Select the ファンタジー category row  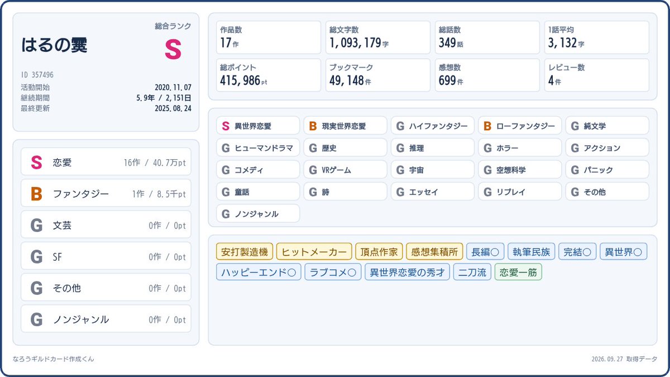click(106, 194)
